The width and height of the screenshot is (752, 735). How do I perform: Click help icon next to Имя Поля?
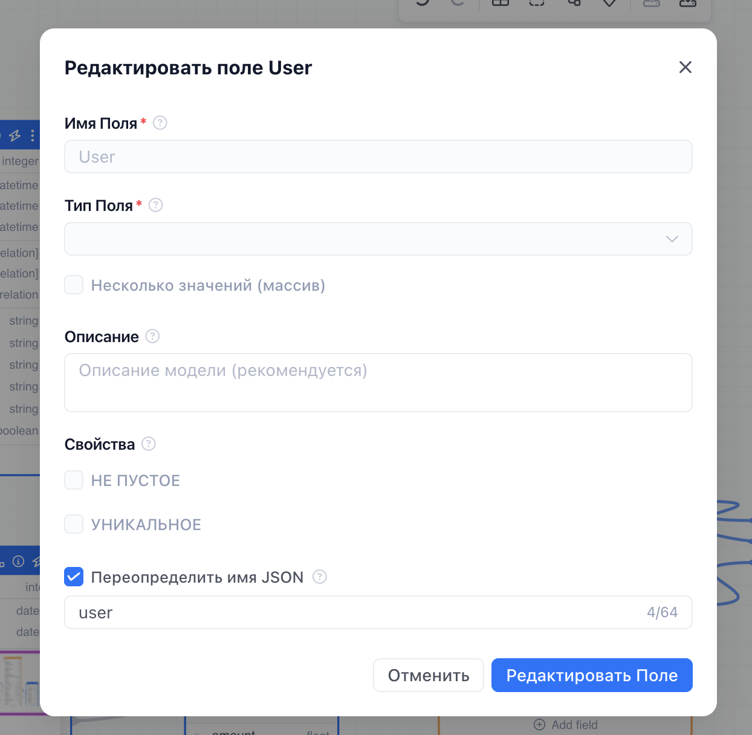tap(160, 123)
